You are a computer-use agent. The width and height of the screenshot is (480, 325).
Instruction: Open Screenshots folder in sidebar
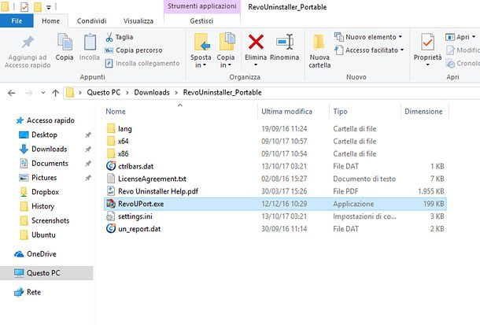click(45, 220)
